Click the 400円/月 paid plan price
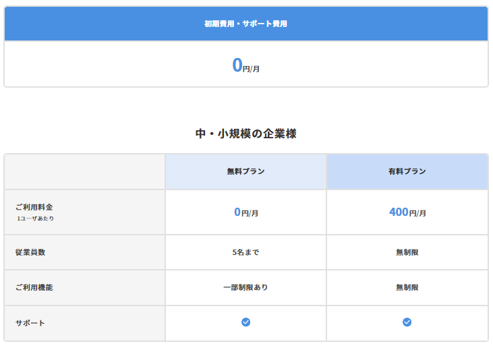The image size is (493, 348). [407, 212]
